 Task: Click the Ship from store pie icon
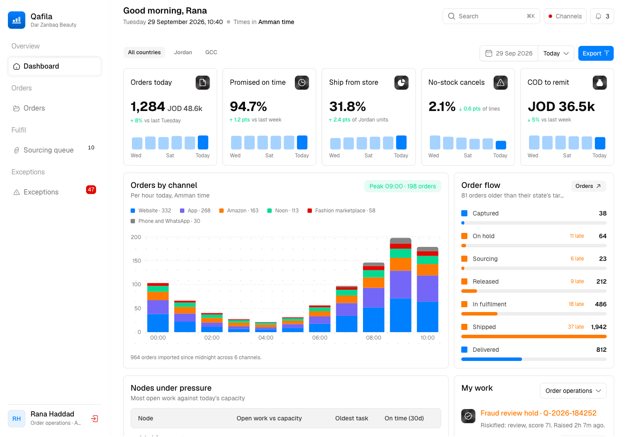[401, 83]
